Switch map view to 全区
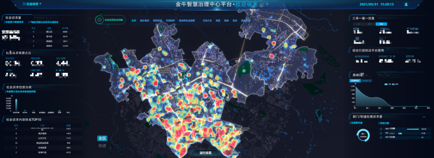The height and width of the screenshot is (158, 434). pos(102,138)
